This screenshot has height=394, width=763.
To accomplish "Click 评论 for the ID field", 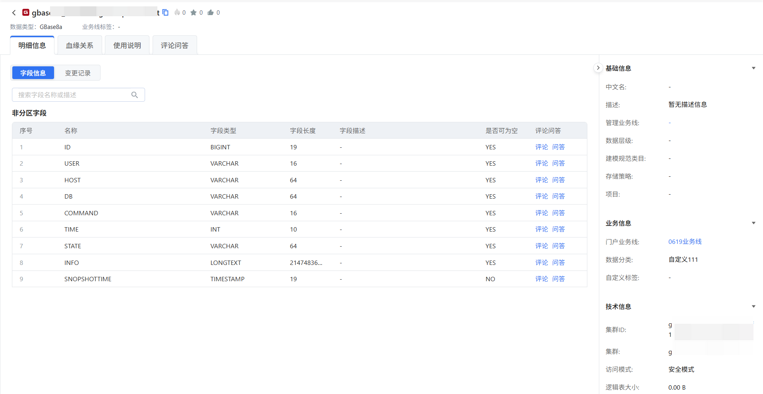I will [541, 147].
